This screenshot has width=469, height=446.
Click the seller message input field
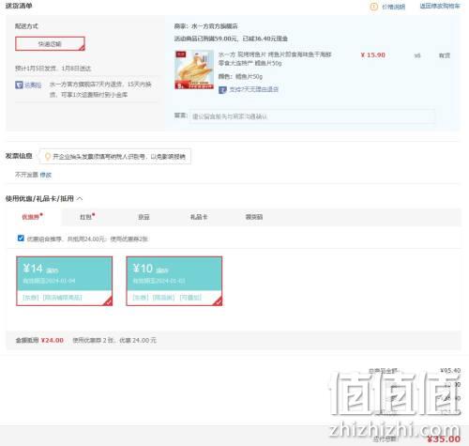[x=311, y=116]
